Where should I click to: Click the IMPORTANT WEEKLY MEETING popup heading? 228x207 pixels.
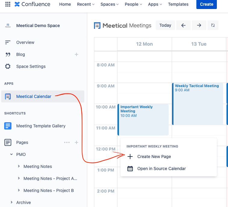pos(152,146)
